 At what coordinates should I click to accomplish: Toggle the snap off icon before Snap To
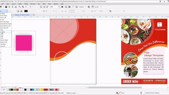click(77, 7)
